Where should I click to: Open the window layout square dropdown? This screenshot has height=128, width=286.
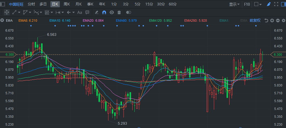click(258, 4)
